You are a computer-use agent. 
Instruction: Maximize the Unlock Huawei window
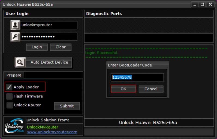(202, 4)
